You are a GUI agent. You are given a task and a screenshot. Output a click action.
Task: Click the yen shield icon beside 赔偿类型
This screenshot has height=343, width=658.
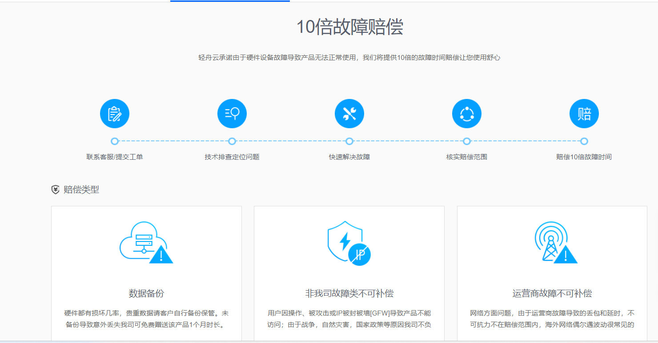point(56,190)
